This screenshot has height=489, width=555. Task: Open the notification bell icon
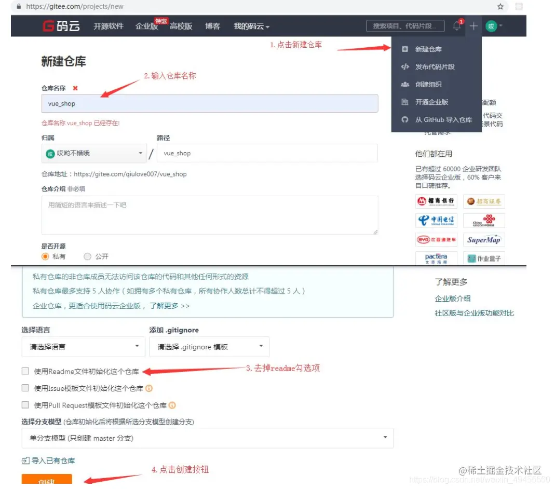pos(456,26)
